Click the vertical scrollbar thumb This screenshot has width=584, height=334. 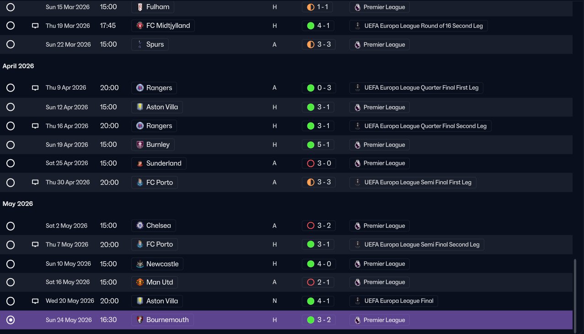coord(575,293)
